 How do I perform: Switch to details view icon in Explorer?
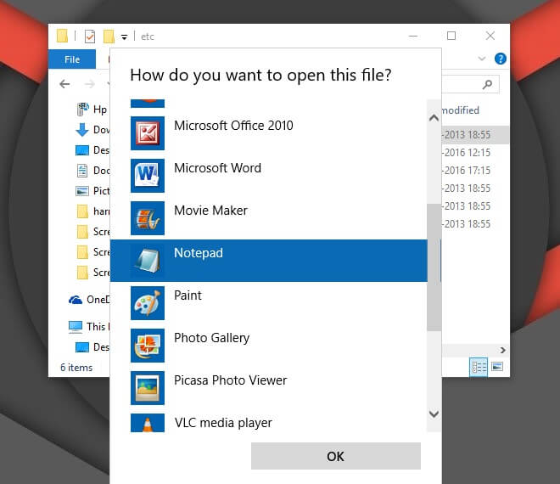[479, 367]
